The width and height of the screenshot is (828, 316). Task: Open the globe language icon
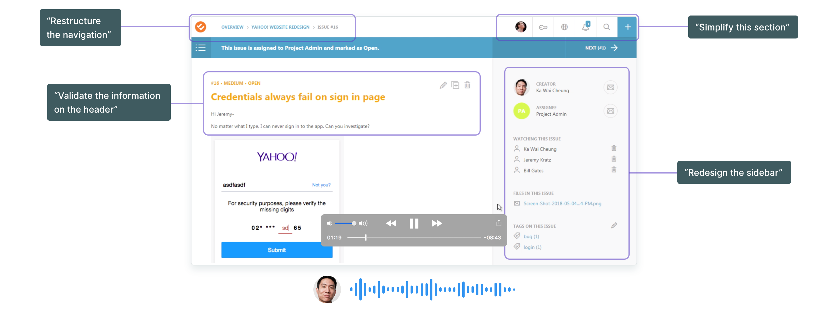(564, 27)
